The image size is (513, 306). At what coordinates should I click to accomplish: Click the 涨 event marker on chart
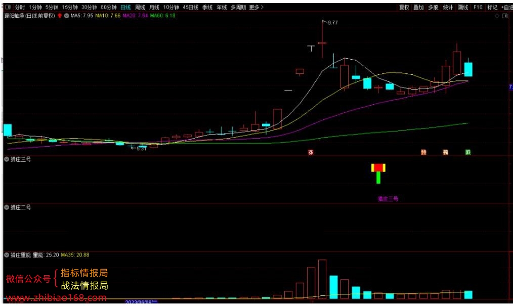tap(311, 152)
